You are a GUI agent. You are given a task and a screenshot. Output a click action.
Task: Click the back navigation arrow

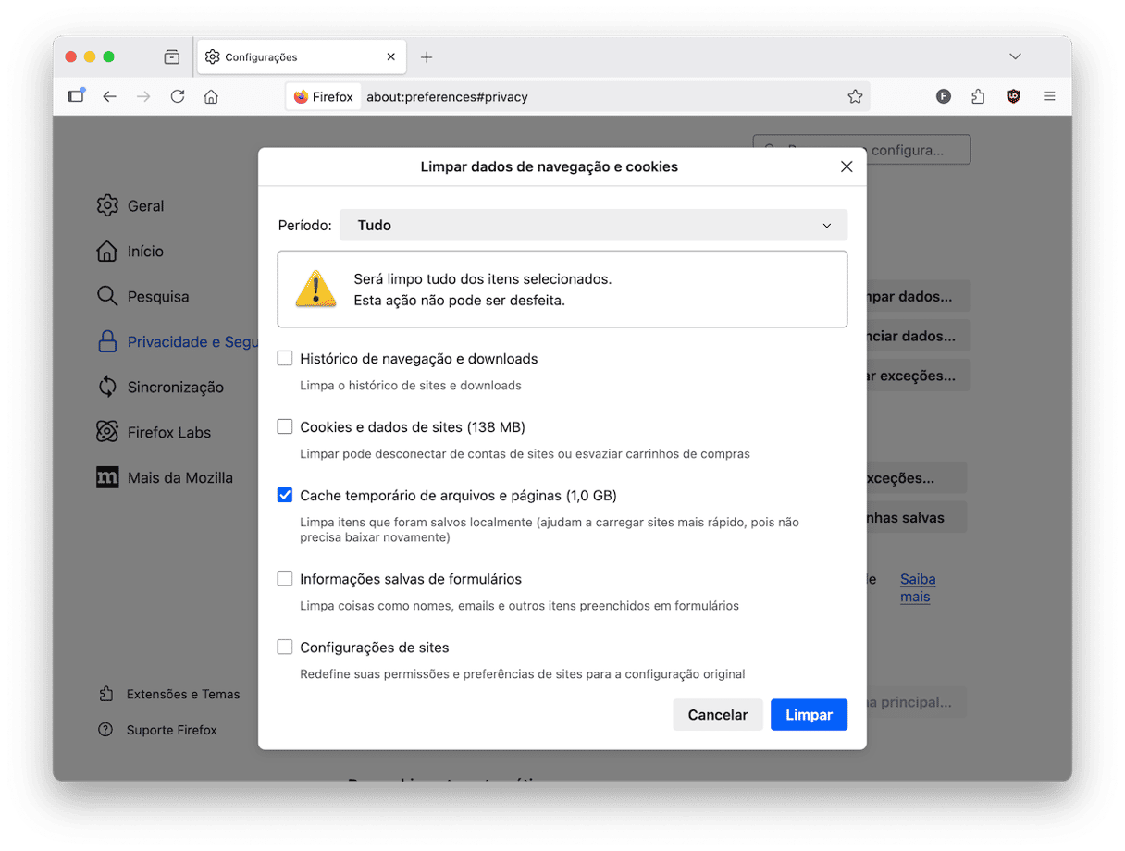109,96
